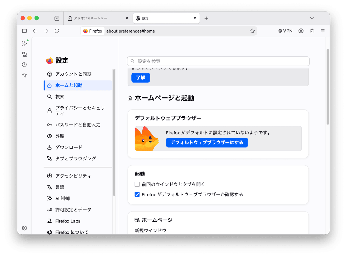Select 許可設定とデータ category
Viewport: 347px width, 257px height.
[78, 210]
